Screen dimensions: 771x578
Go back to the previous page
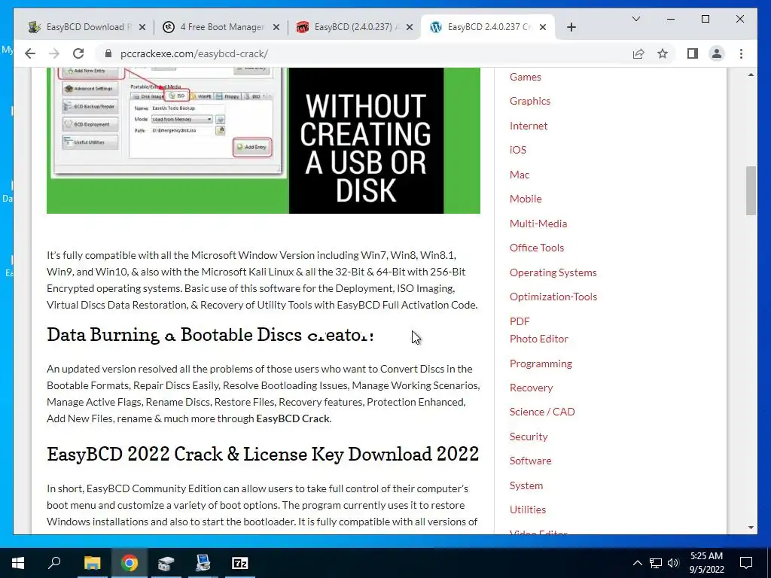(x=30, y=53)
